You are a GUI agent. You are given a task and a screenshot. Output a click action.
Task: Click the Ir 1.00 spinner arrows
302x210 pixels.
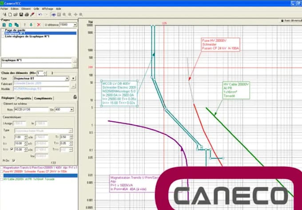tap(26, 137)
